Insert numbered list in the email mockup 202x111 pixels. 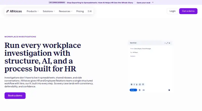tap(140, 85)
